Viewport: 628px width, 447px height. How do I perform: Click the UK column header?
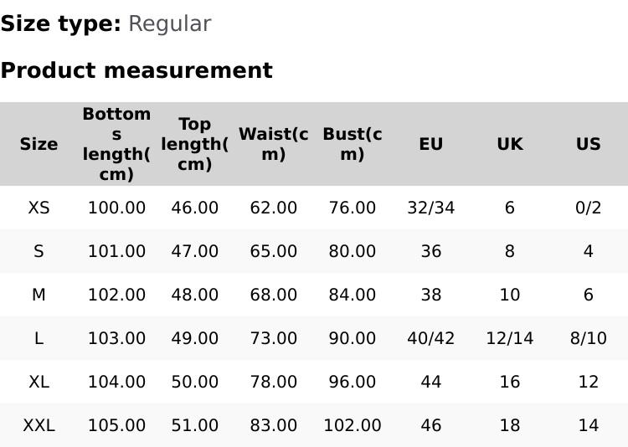point(509,144)
